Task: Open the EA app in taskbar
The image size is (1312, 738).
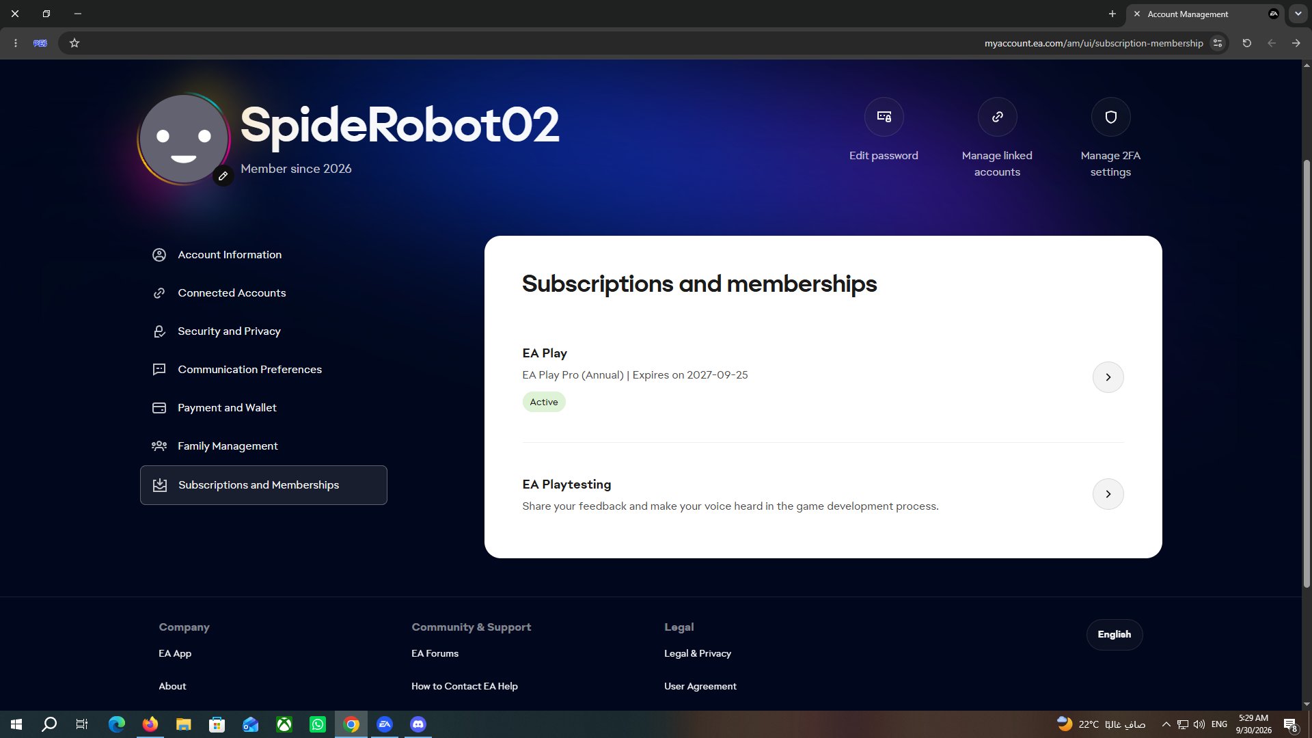Action: pyautogui.click(x=385, y=724)
